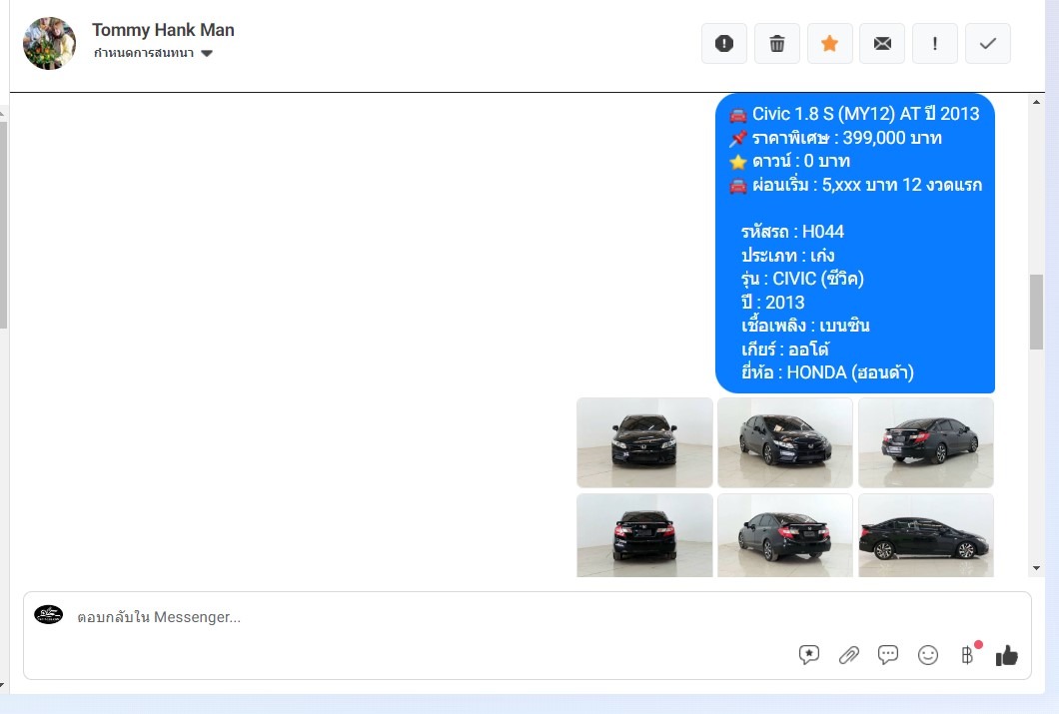This screenshot has width=1059, height=714.
Task: Click the page avatar beside reply box
Action: (x=49, y=615)
